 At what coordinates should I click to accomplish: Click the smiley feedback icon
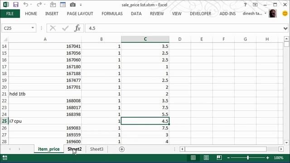click(x=285, y=13)
